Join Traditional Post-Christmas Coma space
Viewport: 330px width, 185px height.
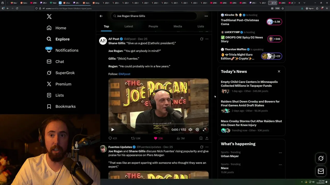click(x=240, y=22)
